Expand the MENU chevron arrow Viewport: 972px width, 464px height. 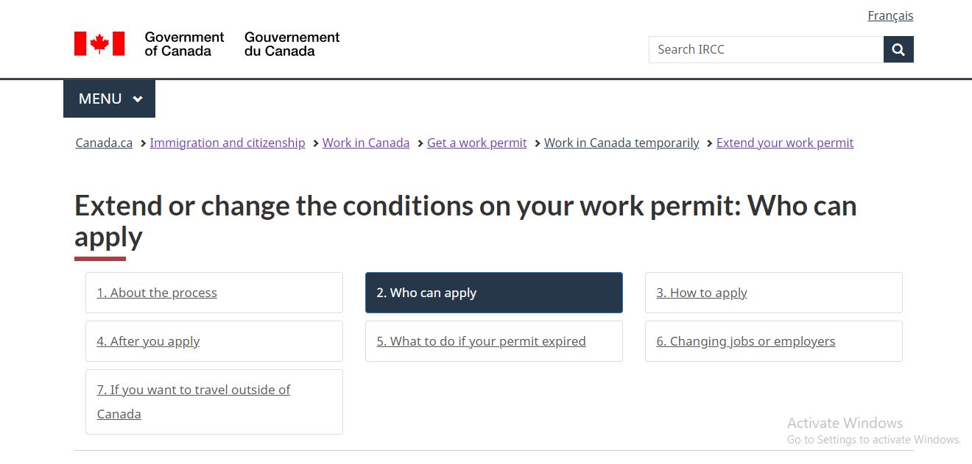(x=138, y=99)
